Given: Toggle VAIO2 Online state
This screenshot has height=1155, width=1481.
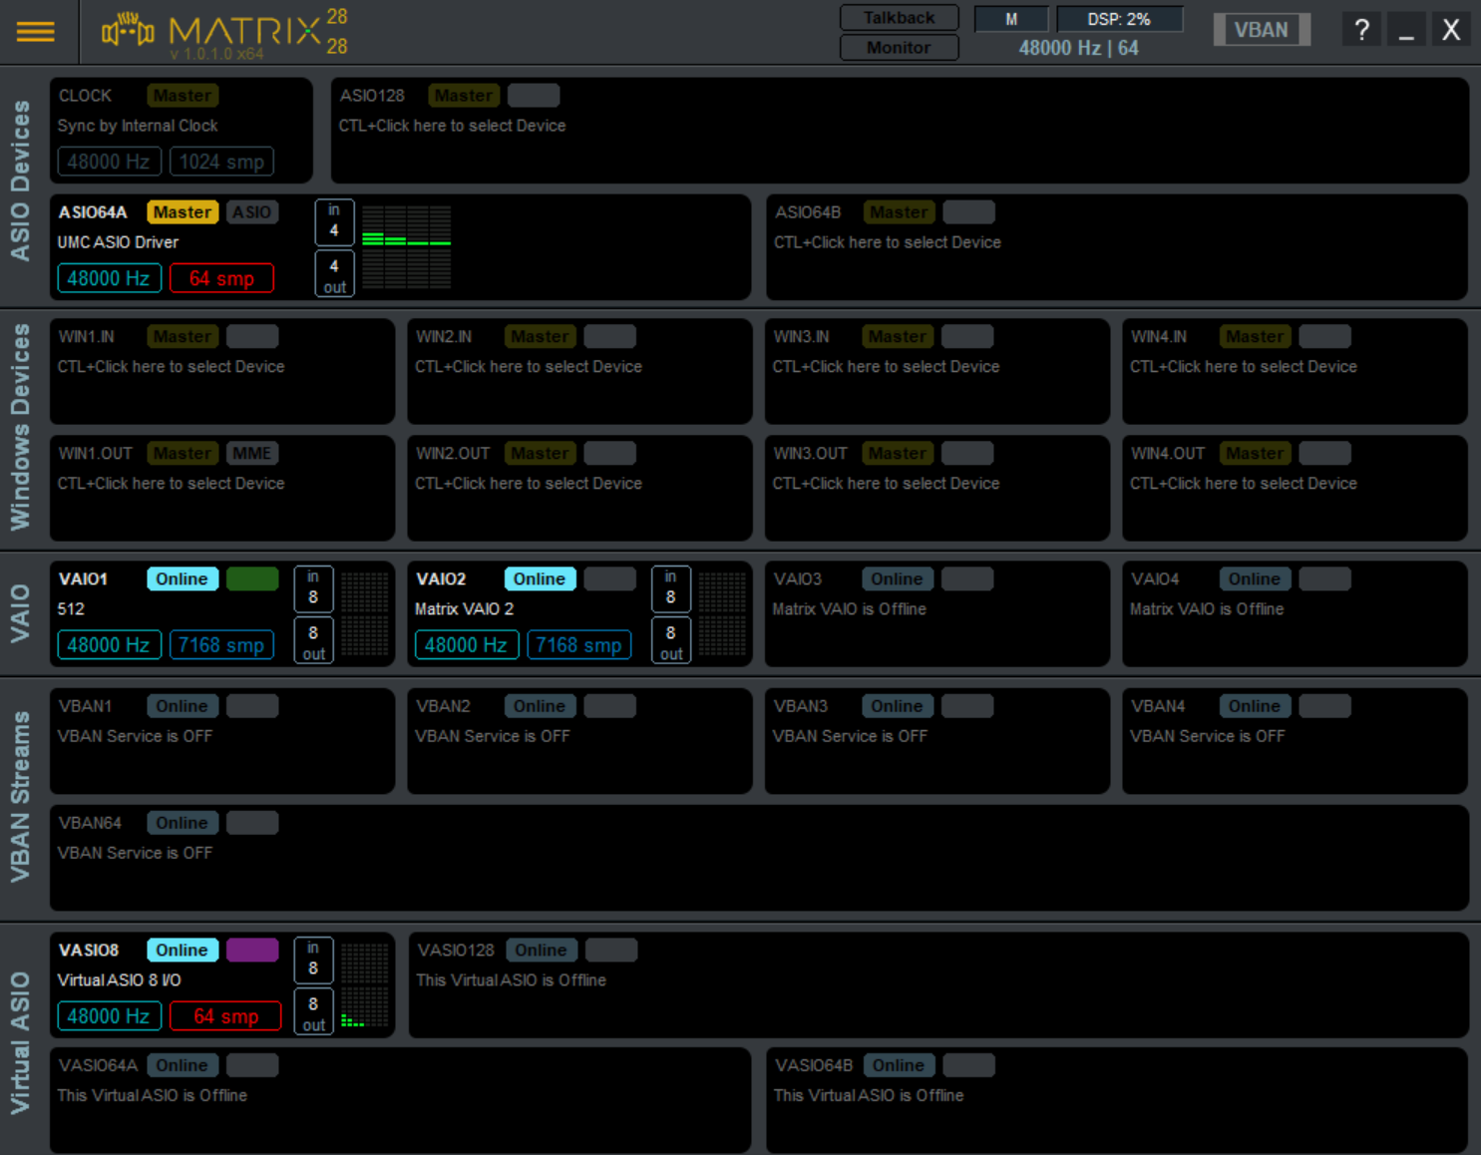Looking at the screenshot, I should point(540,579).
